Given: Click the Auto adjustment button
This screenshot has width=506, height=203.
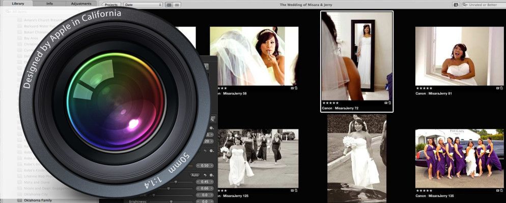Looking at the screenshot, I should [194, 175].
